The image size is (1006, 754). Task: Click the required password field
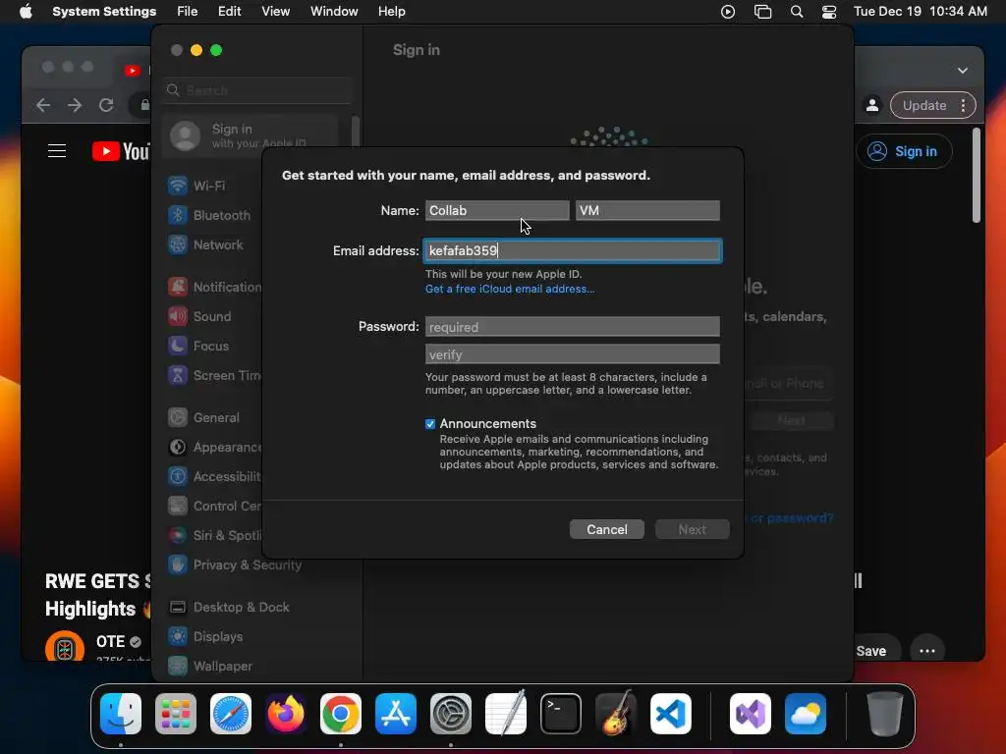573,326
